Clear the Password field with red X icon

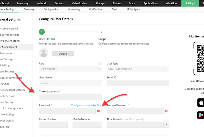point(98,111)
